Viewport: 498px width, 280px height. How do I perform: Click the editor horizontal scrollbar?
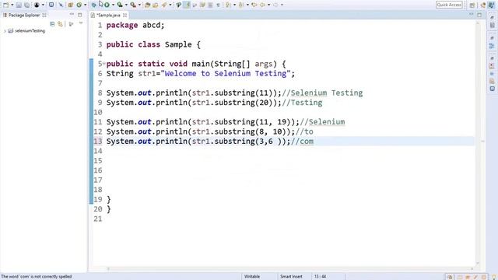point(290,268)
